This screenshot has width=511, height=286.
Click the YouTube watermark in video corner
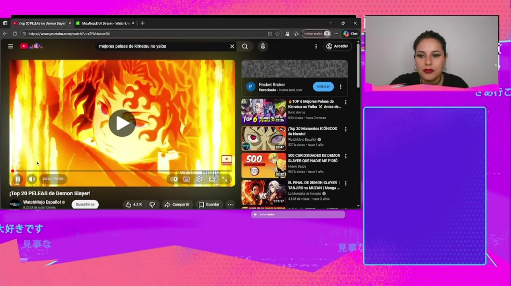pyautogui.click(x=226, y=160)
